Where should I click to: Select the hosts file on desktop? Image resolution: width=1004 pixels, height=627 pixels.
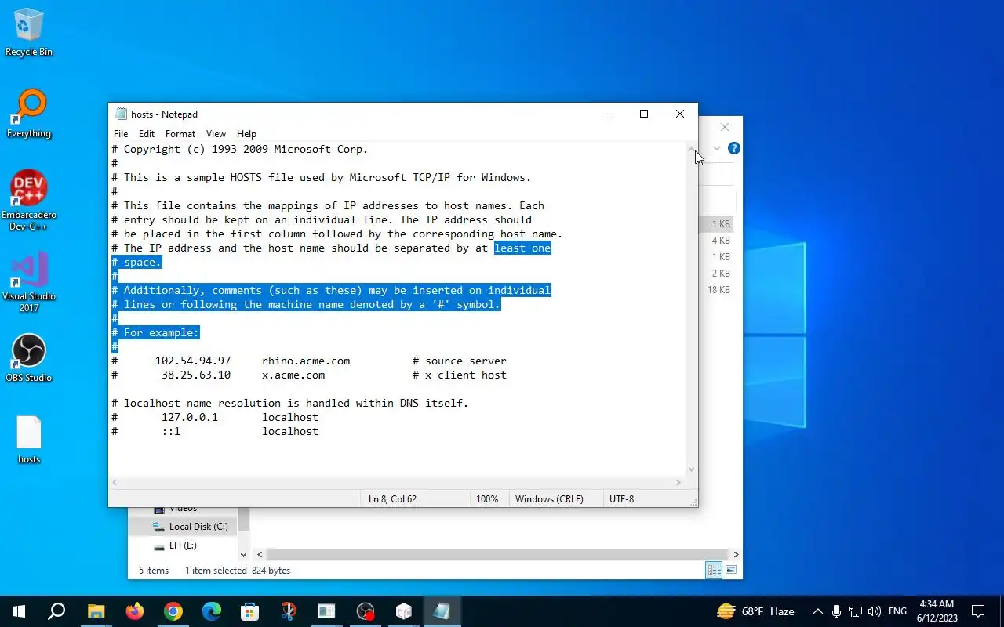pos(29,440)
